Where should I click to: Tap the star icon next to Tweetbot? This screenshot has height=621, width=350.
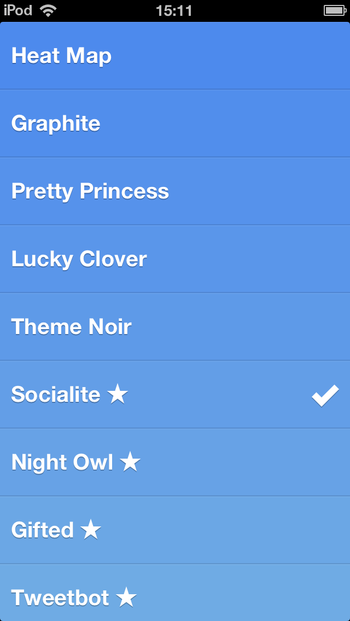pos(126,597)
